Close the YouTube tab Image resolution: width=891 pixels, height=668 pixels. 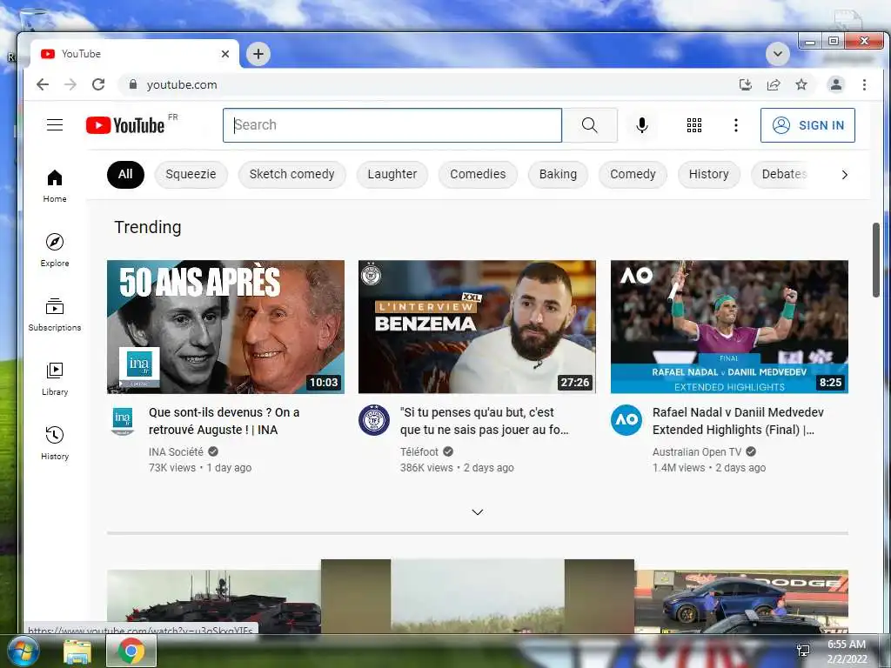click(225, 54)
